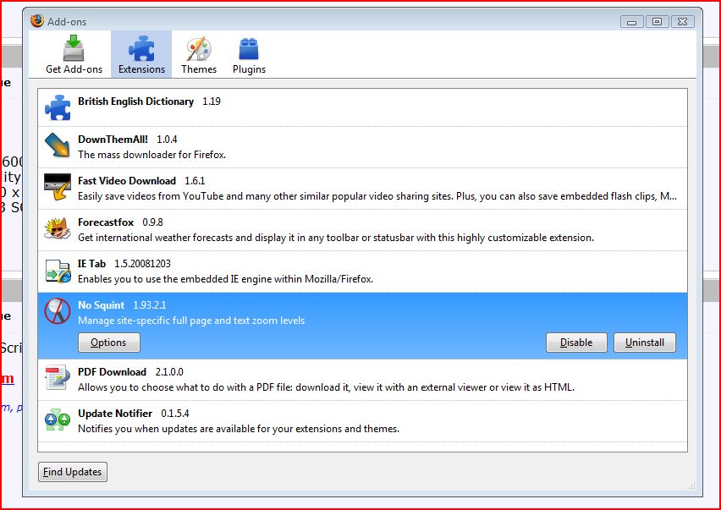Click the British English Dictionary puzzle icon
This screenshot has height=510, width=721.
pyautogui.click(x=58, y=107)
